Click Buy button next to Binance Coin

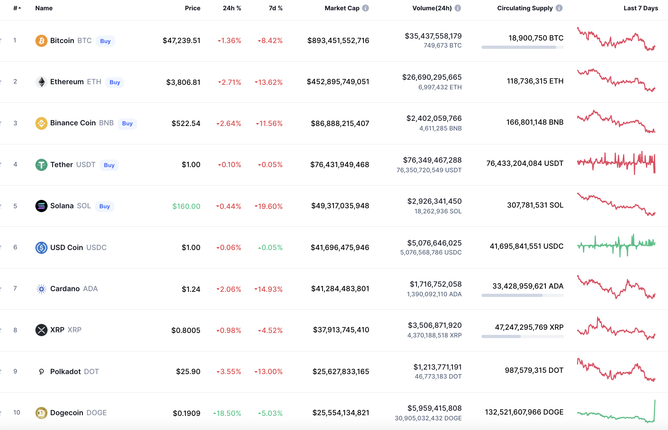pos(127,123)
